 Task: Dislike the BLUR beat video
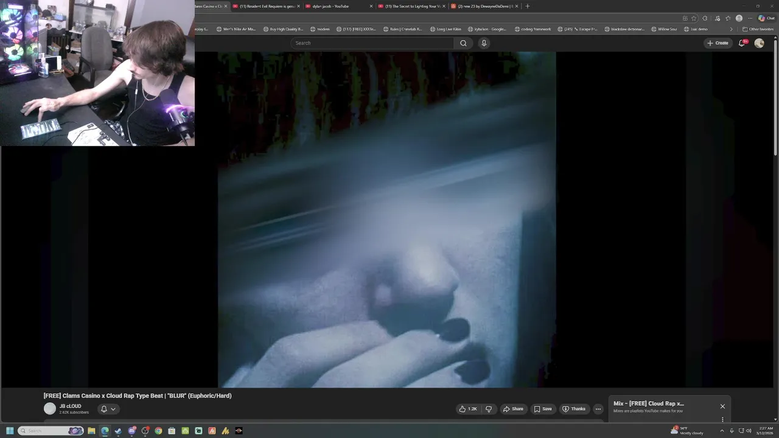click(488, 409)
